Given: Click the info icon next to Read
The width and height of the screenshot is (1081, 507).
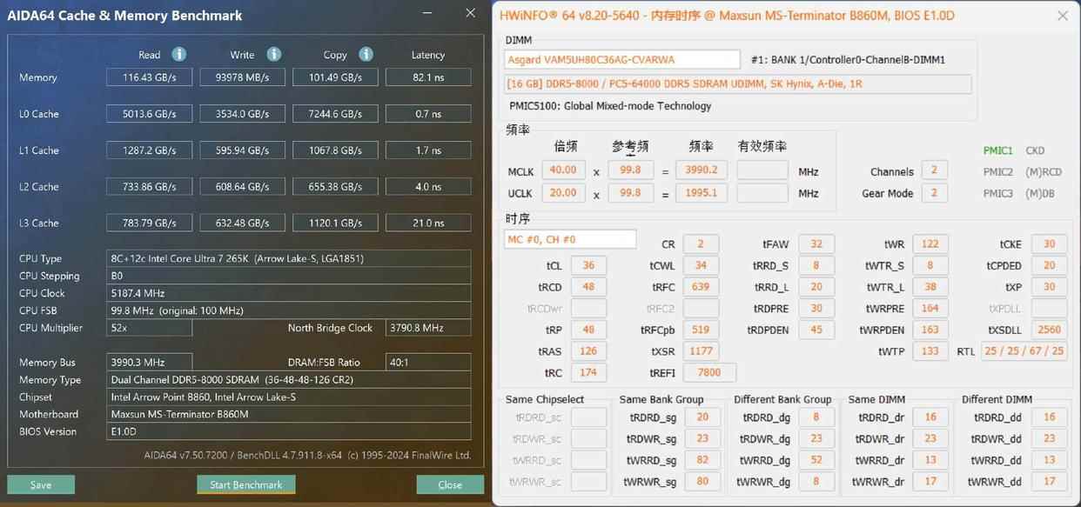Looking at the screenshot, I should [178, 54].
